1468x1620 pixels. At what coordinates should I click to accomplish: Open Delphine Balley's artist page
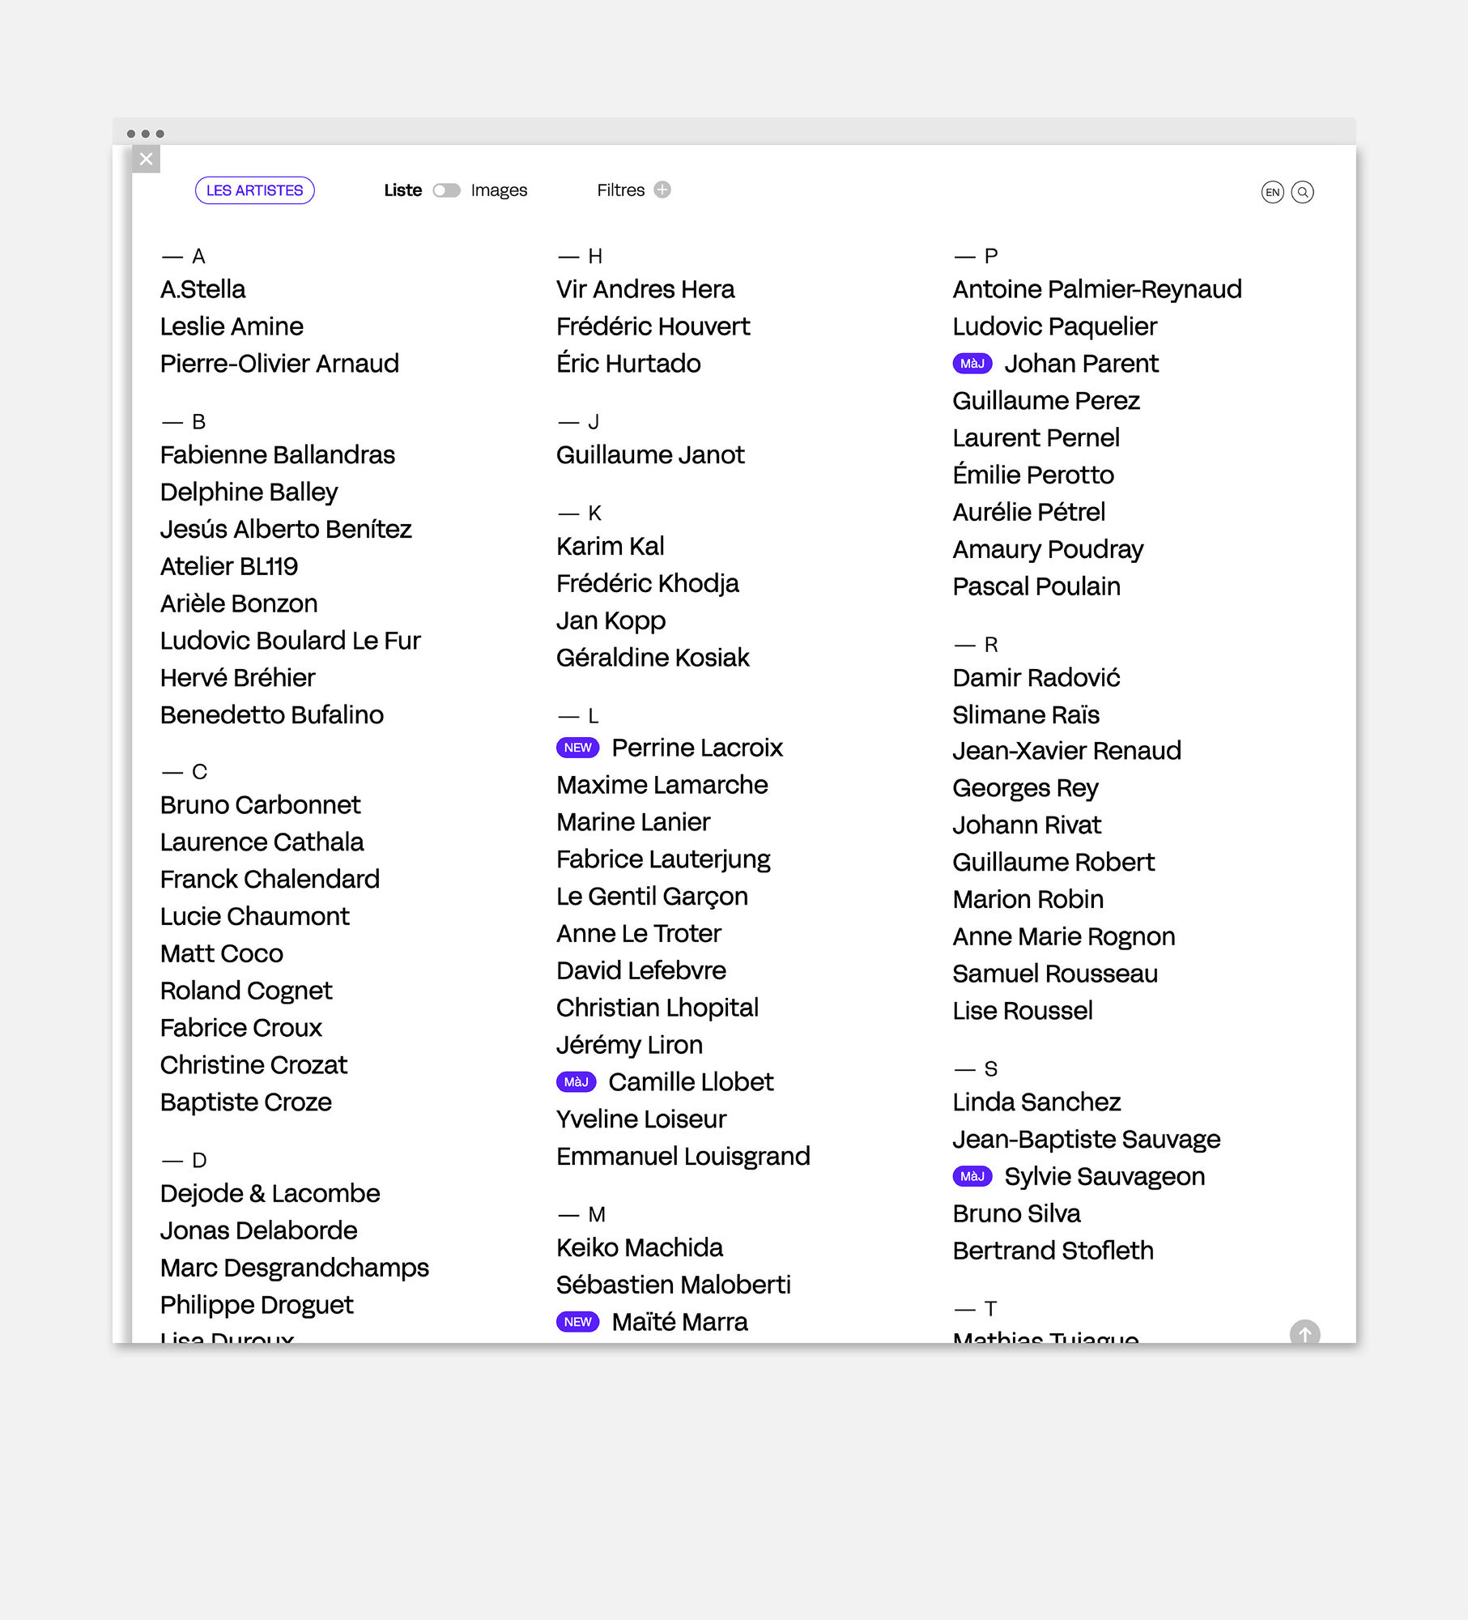pos(249,492)
